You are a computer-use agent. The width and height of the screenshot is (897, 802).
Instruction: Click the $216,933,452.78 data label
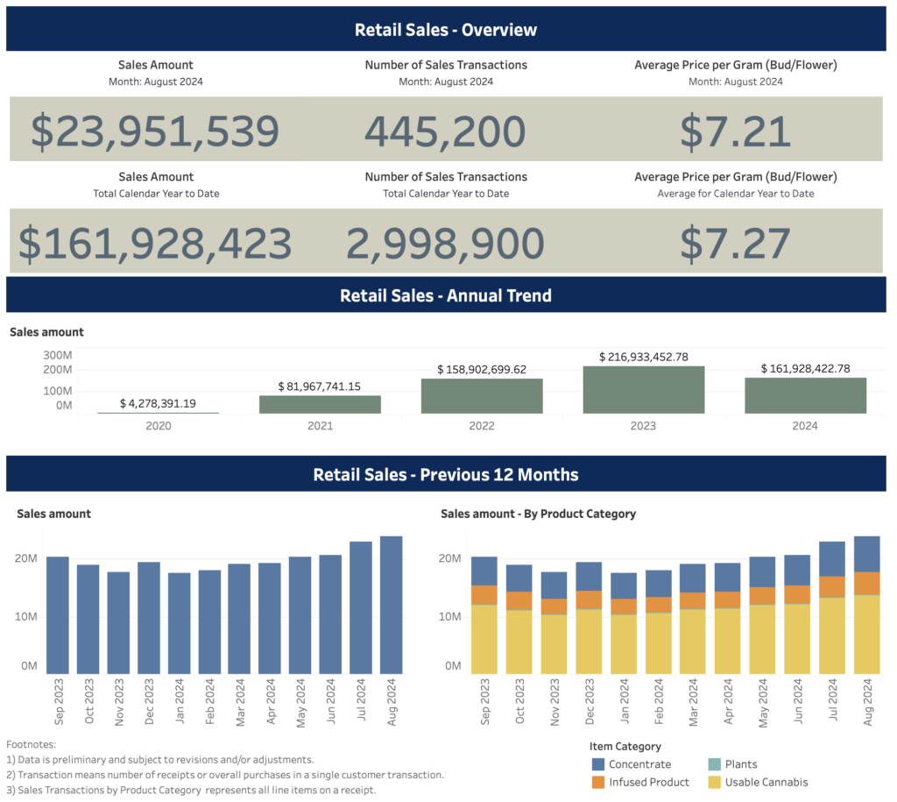(x=644, y=357)
